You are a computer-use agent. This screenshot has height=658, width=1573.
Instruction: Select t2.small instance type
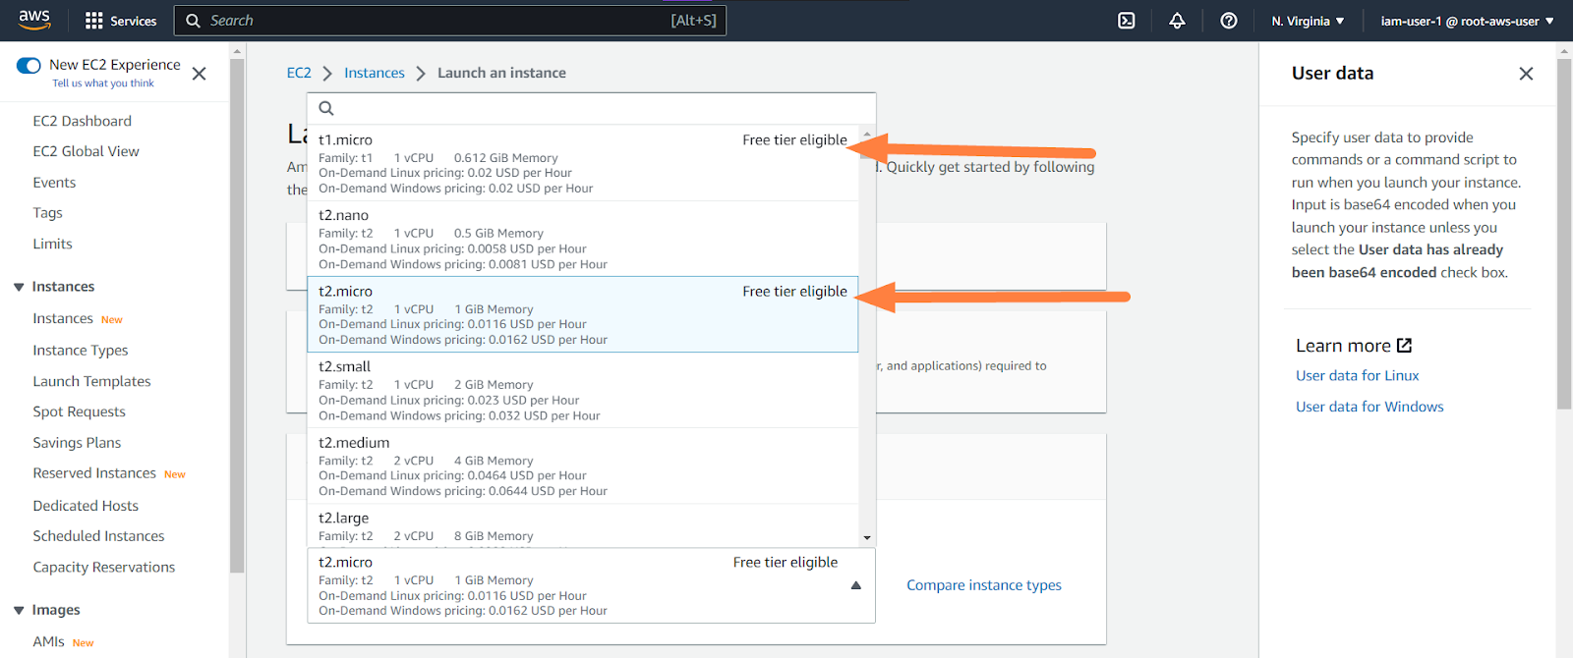point(583,390)
